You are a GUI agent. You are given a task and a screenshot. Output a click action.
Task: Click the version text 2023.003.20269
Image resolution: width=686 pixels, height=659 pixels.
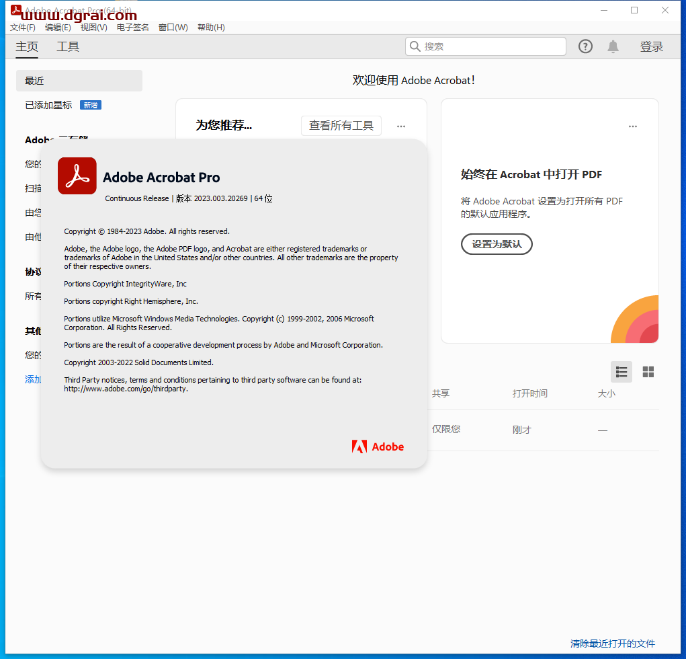click(220, 198)
